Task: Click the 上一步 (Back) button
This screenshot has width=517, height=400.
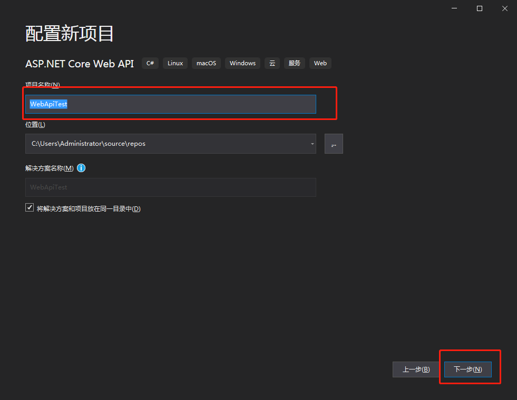Action: (x=416, y=369)
